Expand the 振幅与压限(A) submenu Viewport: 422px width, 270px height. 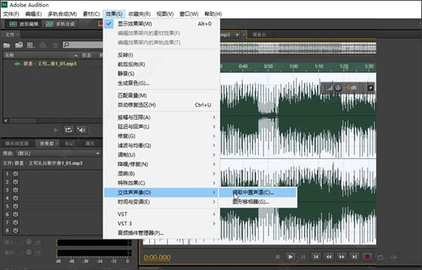click(x=162, y=117)
